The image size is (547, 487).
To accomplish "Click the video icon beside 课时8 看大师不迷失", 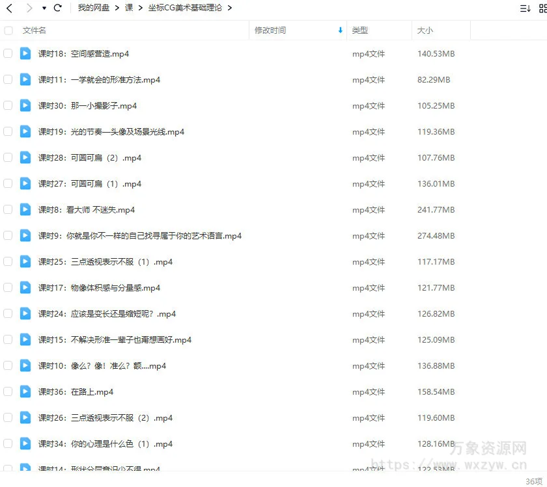I will (x=25, y=209).
